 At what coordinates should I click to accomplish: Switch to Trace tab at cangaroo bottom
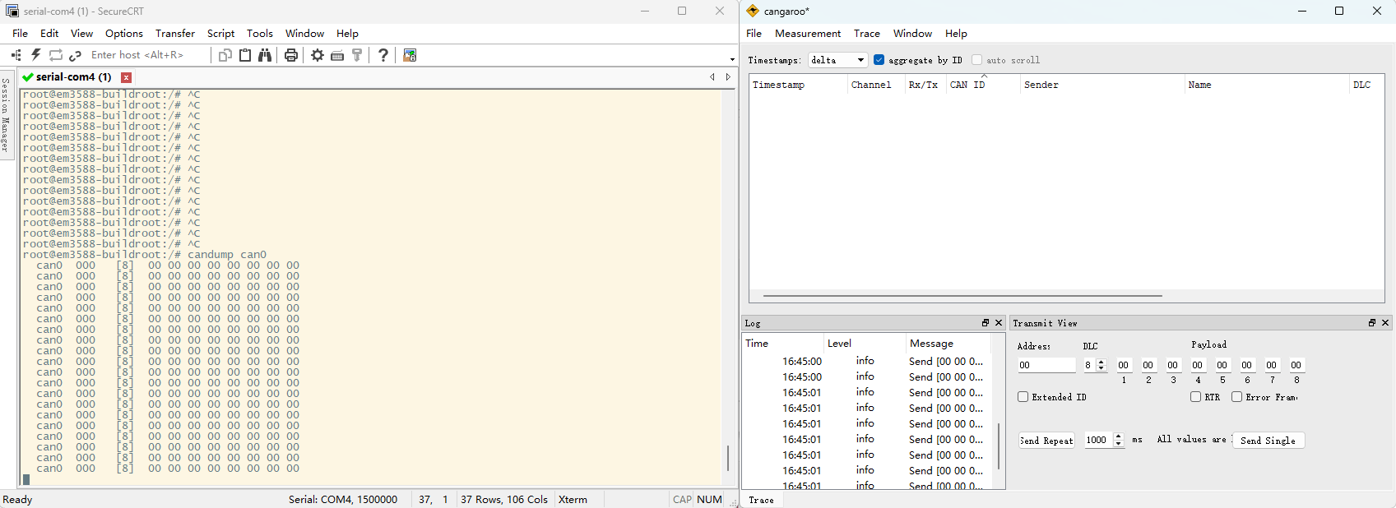[761, 500]
